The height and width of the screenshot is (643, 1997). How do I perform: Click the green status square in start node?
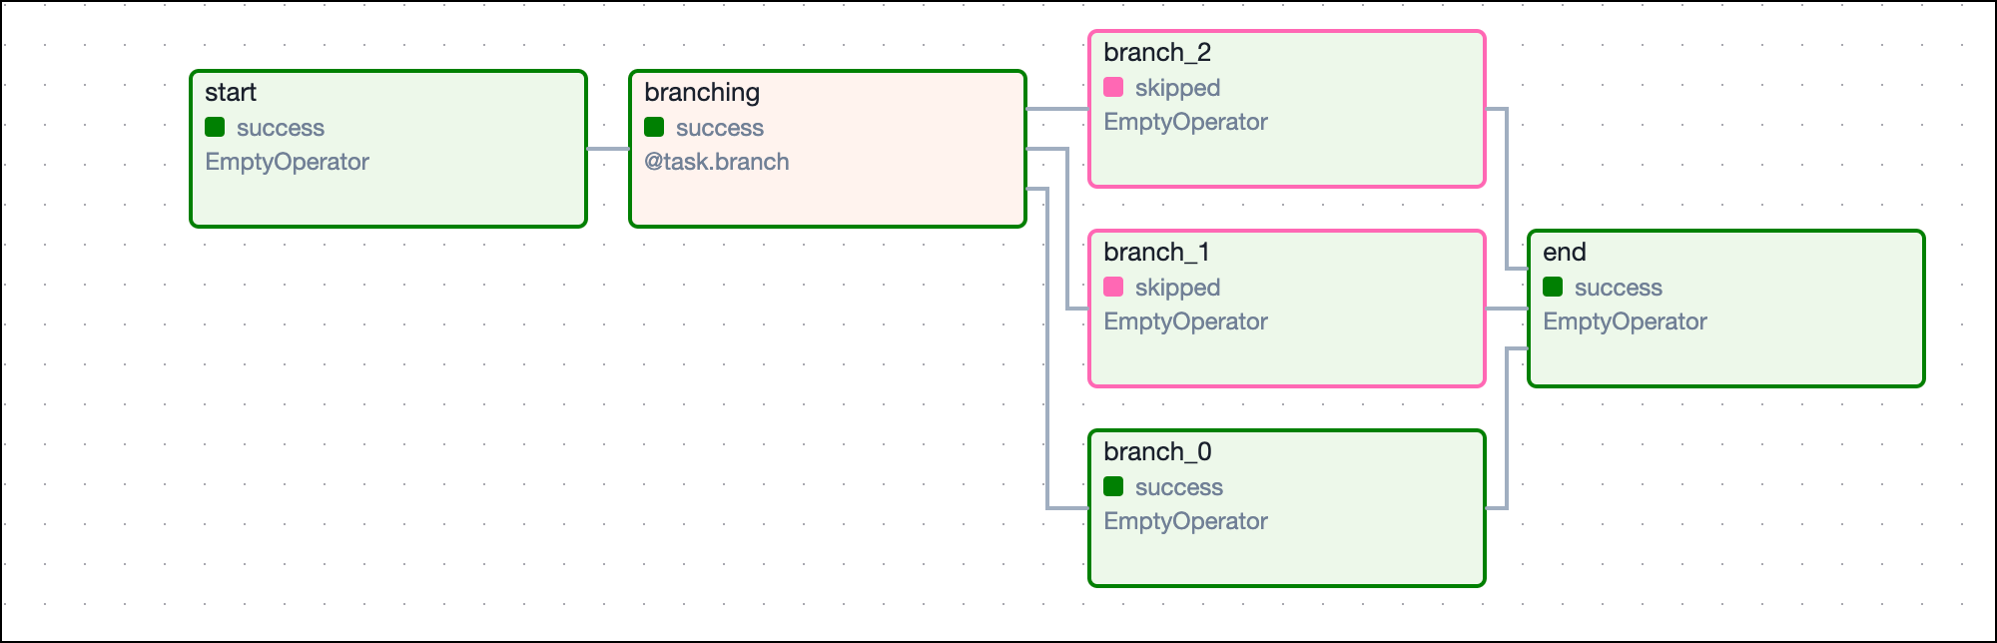215,127
